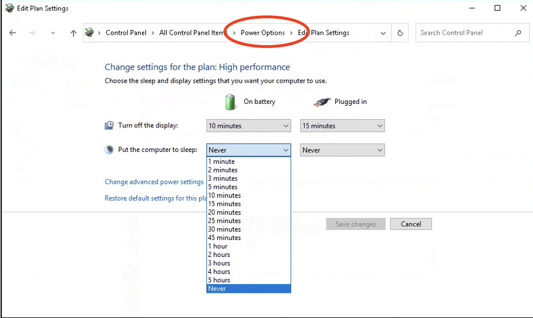Choose 3 minutes from sleep list
The image size is (533, 318).
point(248,178)
